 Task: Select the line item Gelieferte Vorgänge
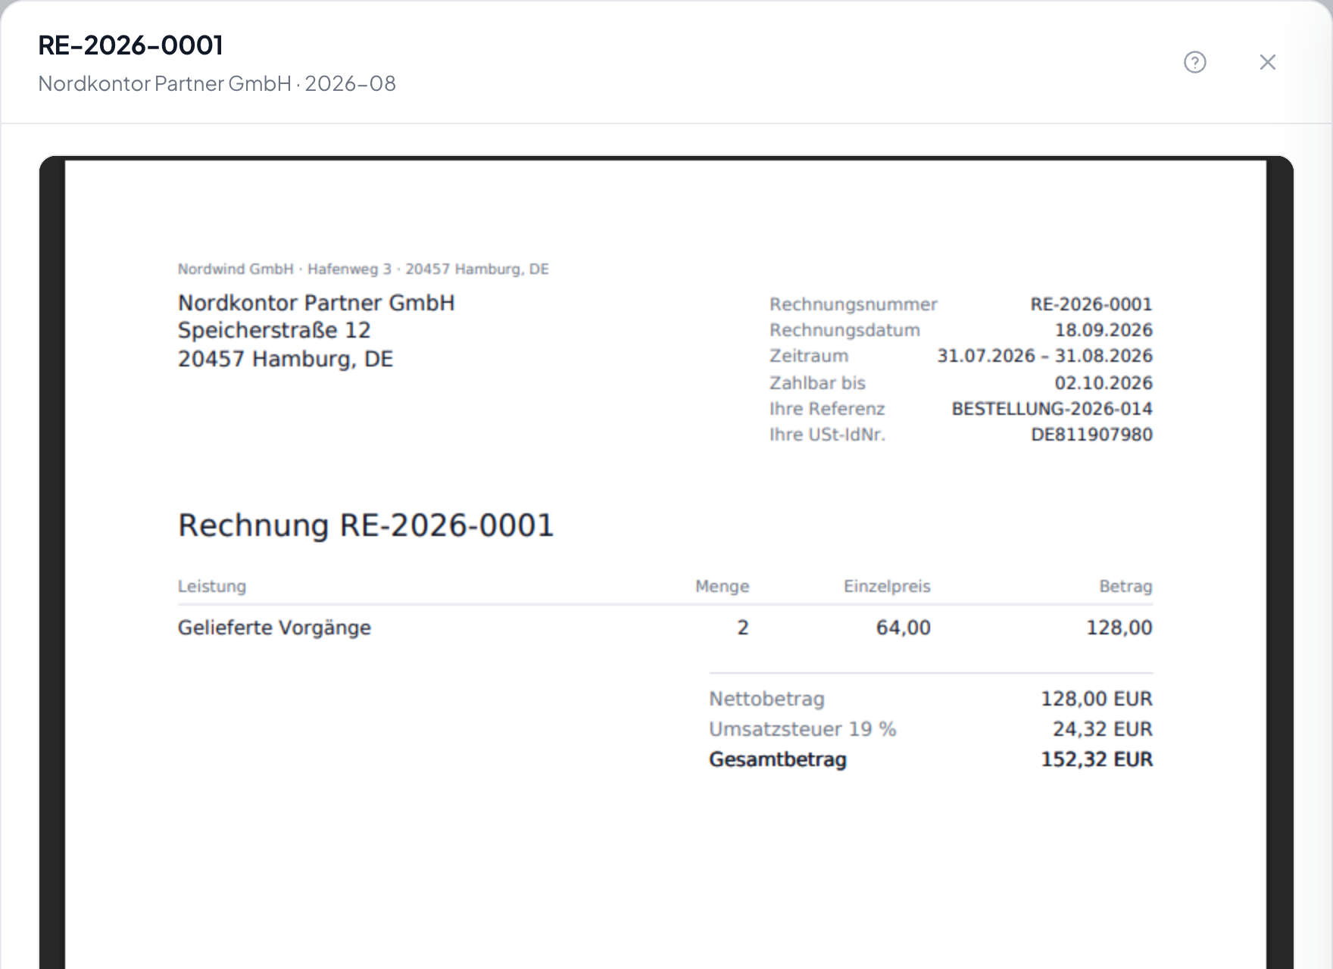point(274,628)
